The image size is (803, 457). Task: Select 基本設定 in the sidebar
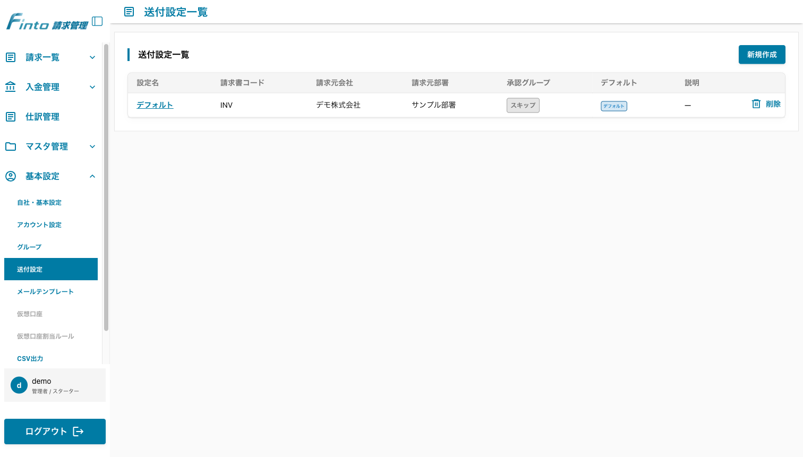(x=51, y=176)
